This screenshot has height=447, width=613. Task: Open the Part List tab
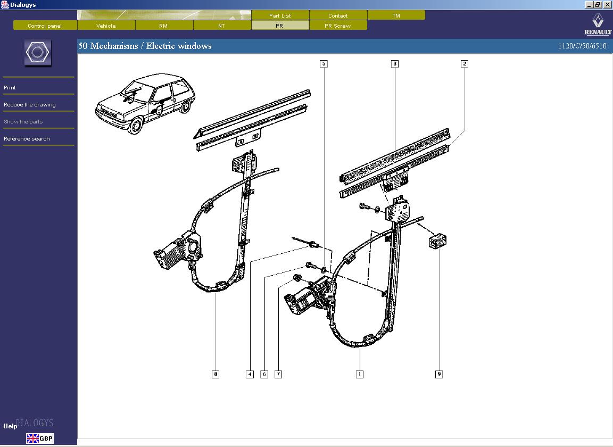280,15
